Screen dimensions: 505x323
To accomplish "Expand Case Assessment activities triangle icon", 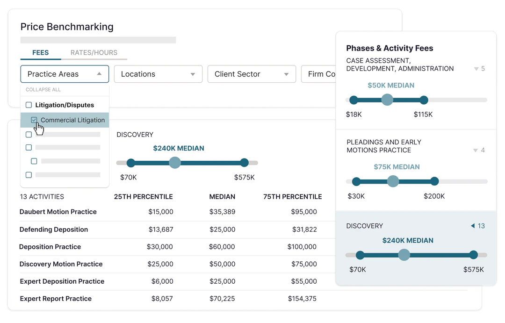I will point(476,69).
